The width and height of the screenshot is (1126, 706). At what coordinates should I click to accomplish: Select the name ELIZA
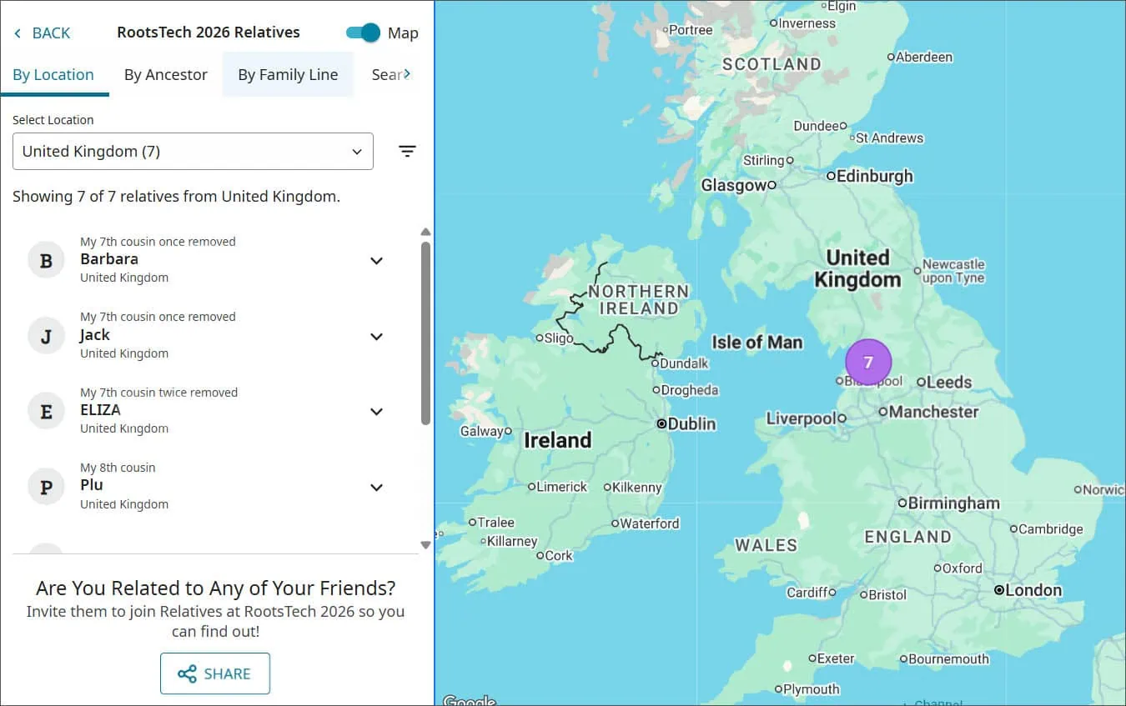click(x=100, y=410)
